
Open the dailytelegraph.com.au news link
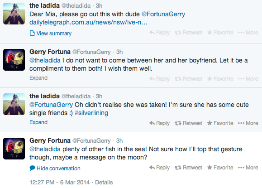88,22
